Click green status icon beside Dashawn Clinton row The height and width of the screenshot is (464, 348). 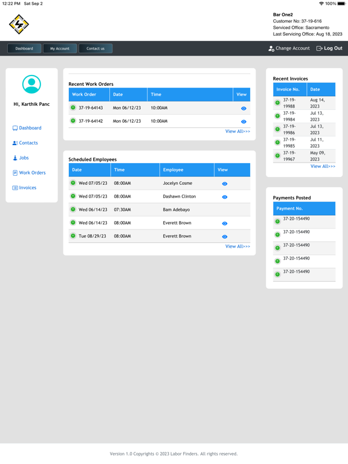(72, 196)
